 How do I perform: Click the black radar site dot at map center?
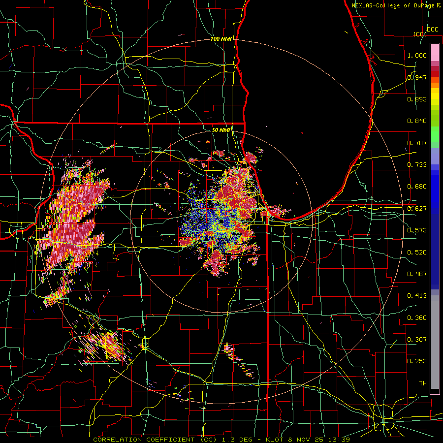221,222
